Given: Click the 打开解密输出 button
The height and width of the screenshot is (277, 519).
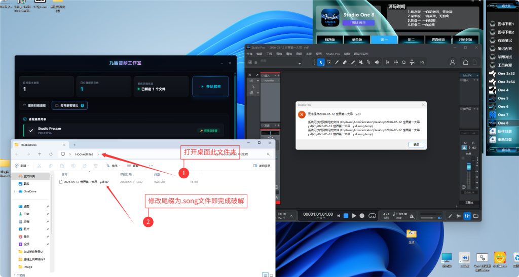Looking at the screenshot, I should point(69,105).
